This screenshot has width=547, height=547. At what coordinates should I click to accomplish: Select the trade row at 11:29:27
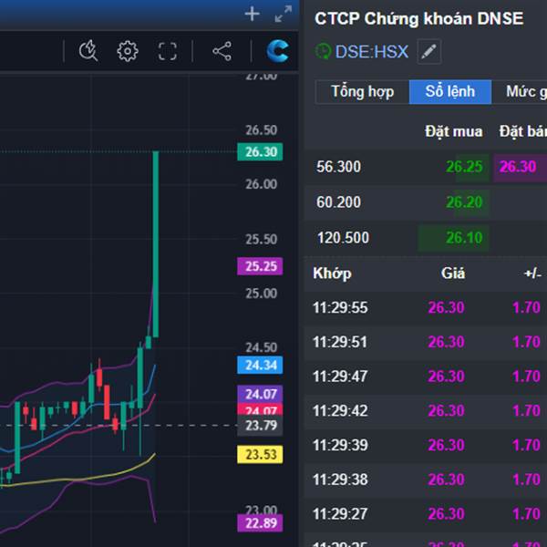[426, 514]
